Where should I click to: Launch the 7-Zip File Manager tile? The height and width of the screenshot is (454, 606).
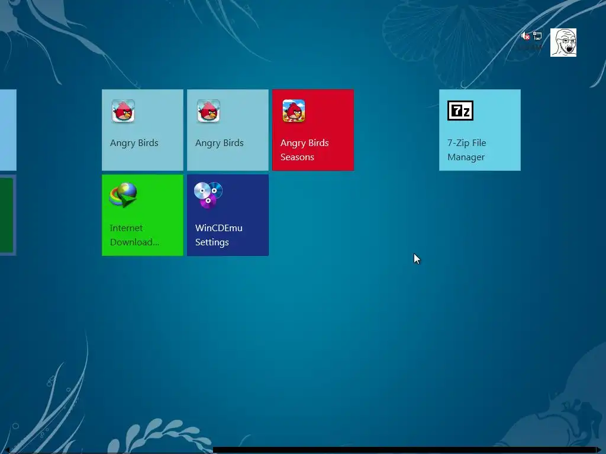coord(479,130)
